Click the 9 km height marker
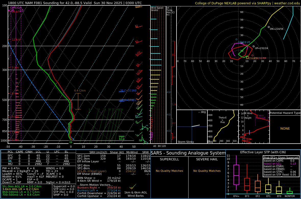 click(15, 68)
